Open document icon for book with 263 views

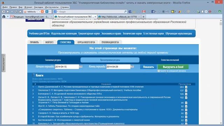(x=186, y=87)
